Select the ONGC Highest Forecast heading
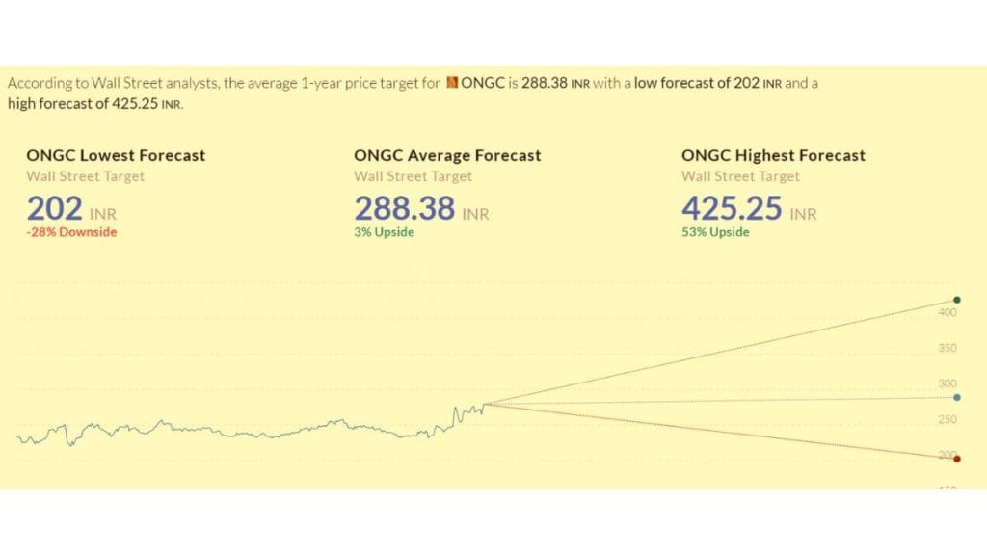This screenshot has height=555, width=987. point(773,155)
